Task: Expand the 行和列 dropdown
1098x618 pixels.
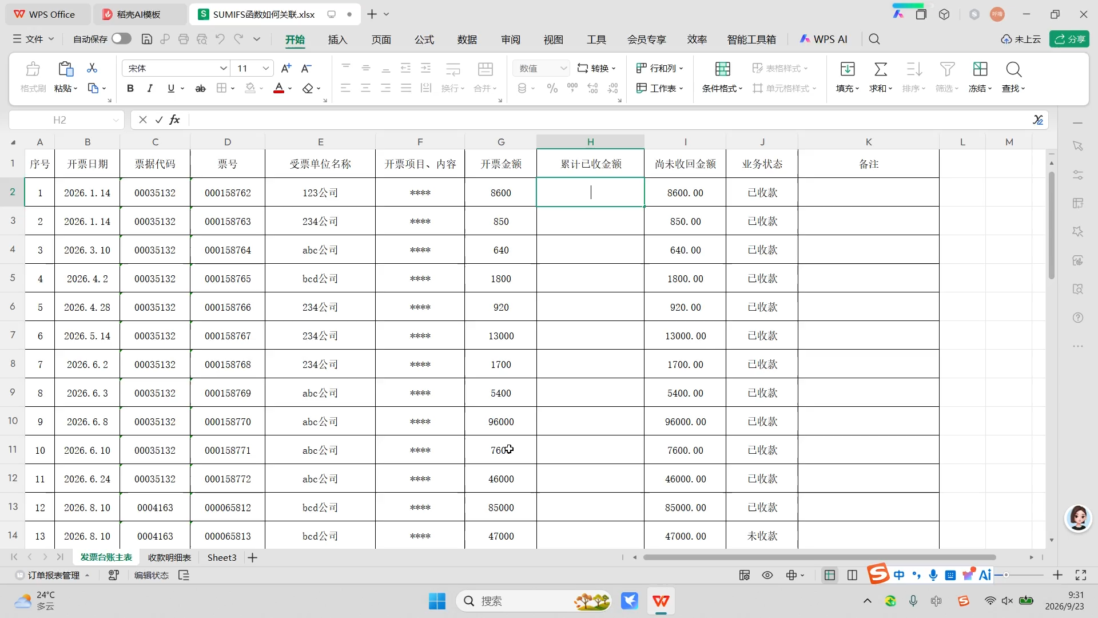Action: click(660, 68)
